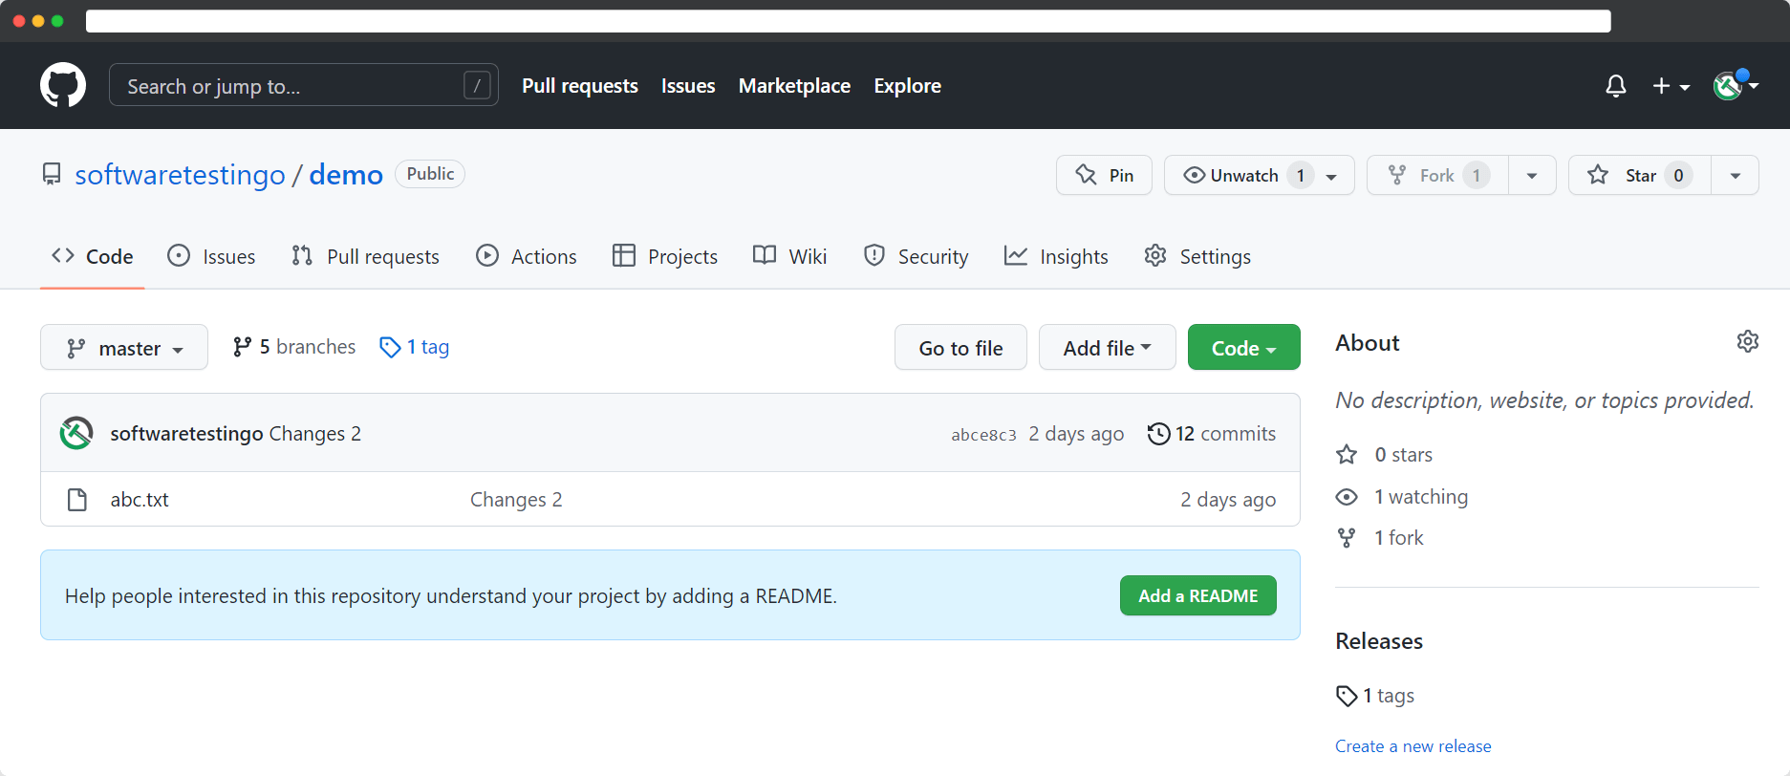This screenshot has height=776, width=1790.
Task: Click the tag icon in Releases section
Action: click(x=1347, y=696)
